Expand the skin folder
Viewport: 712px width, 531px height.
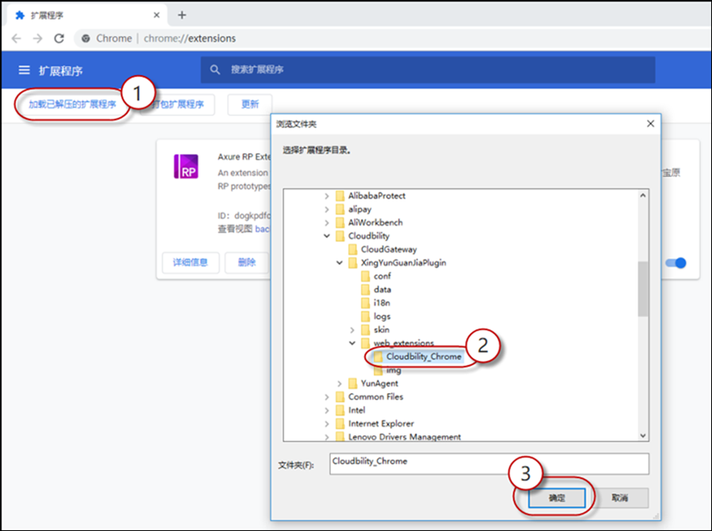pos(352,330)
